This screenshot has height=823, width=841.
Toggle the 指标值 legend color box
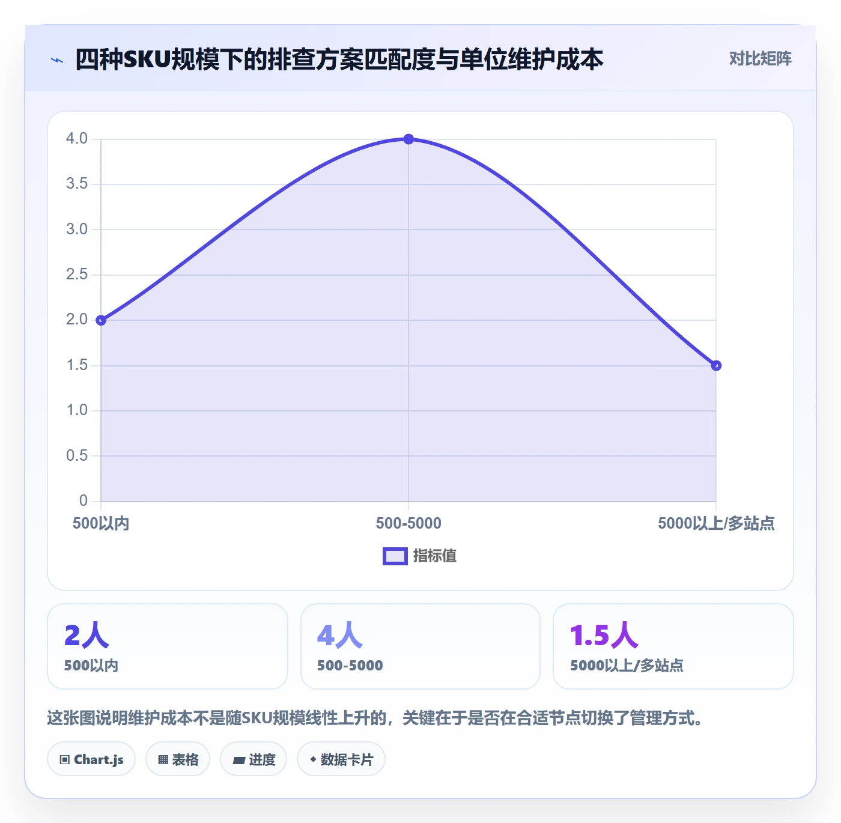coord(395,556)
